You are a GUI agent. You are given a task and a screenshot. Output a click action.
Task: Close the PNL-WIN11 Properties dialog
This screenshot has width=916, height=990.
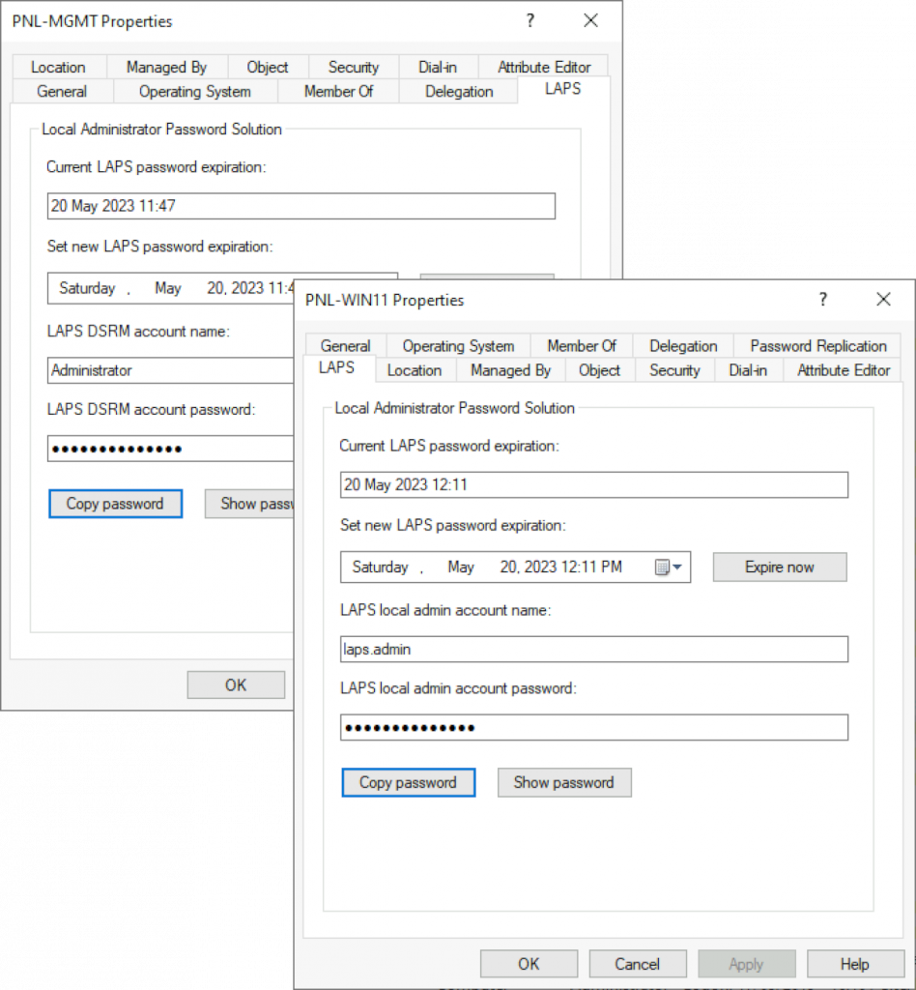point(883,300)
